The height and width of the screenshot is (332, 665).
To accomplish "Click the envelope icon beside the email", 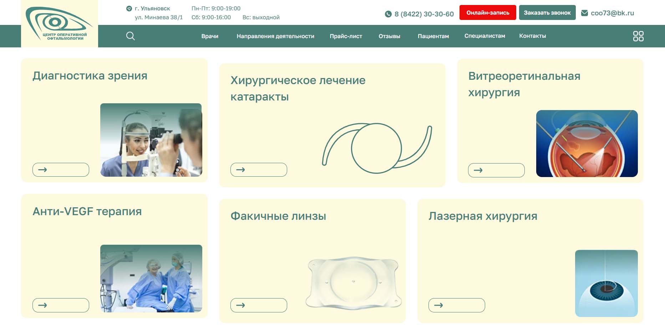I will pos(584,13).
